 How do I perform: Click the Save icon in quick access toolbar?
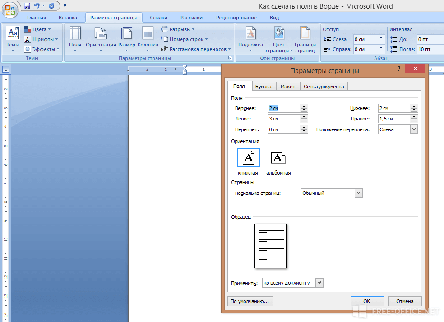coord(27,6)
